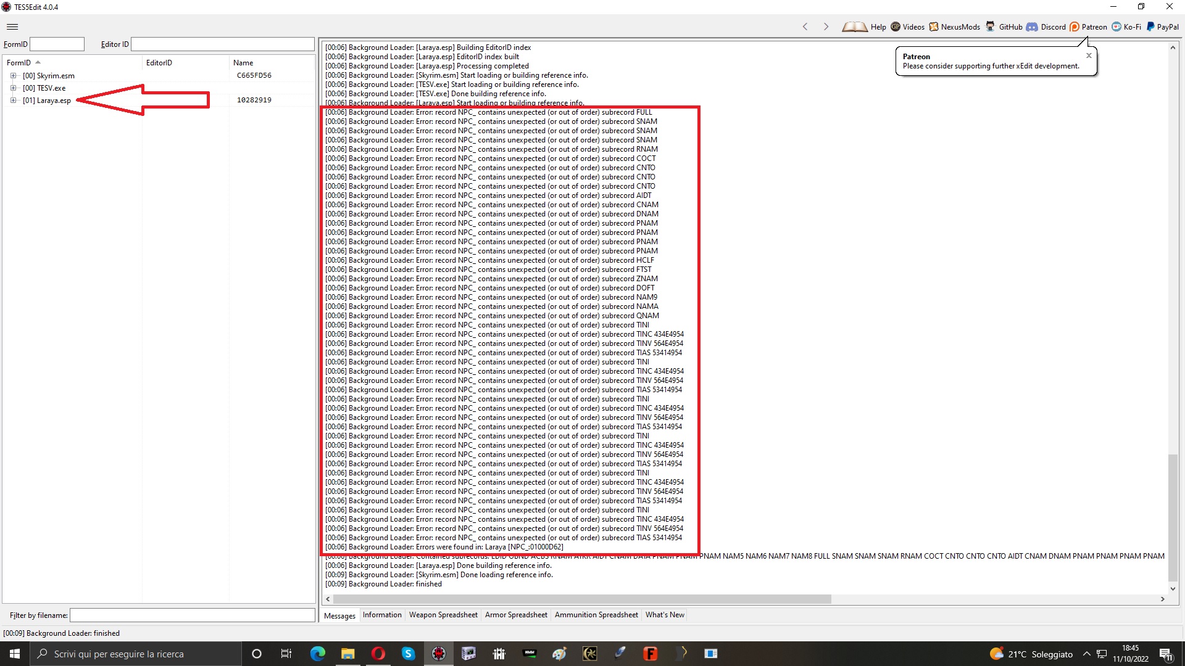Viewport: 1185px width, 666px height.
Task: Click messages vertical scrollbar up arrow
Action: [x=1173, y=47]
